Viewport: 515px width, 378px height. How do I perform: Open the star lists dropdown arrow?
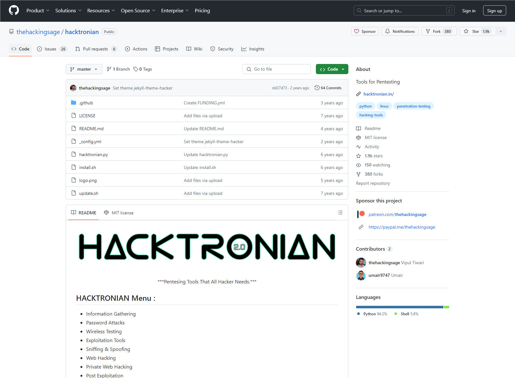coord(501,31)
